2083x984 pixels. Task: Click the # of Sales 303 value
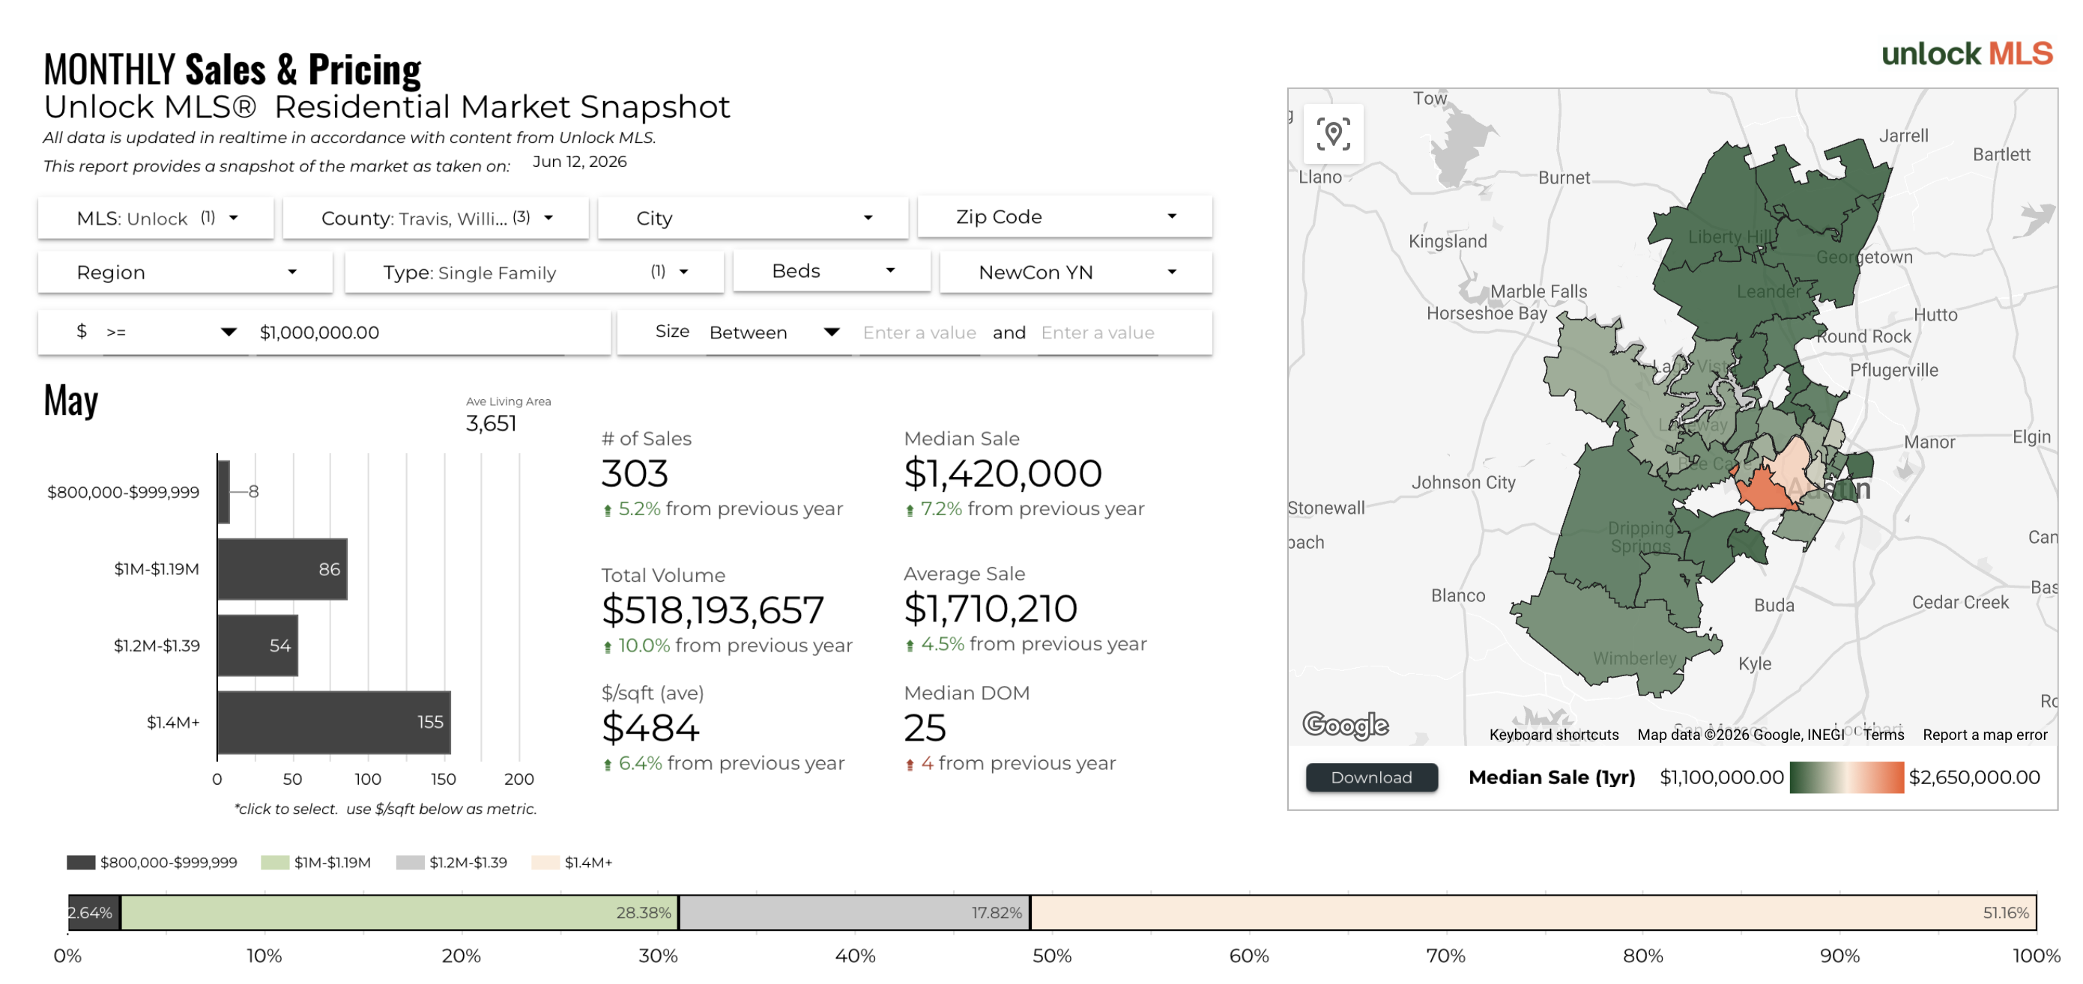point(634,473)
